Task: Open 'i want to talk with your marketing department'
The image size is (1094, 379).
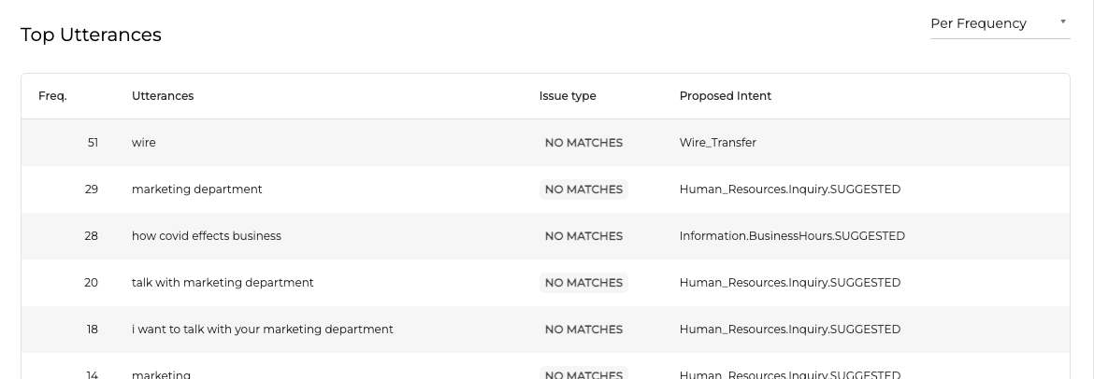Action: point(262,330)
